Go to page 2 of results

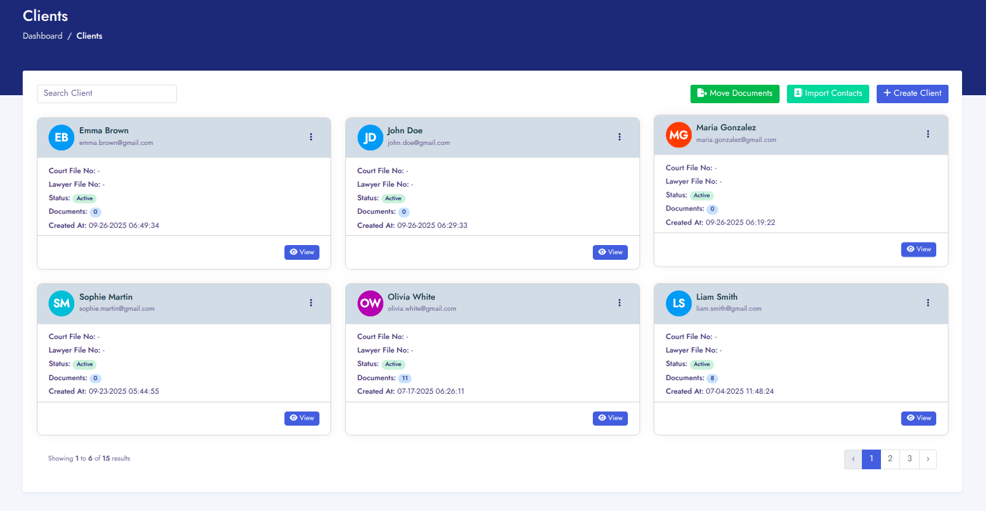[890, 459]
